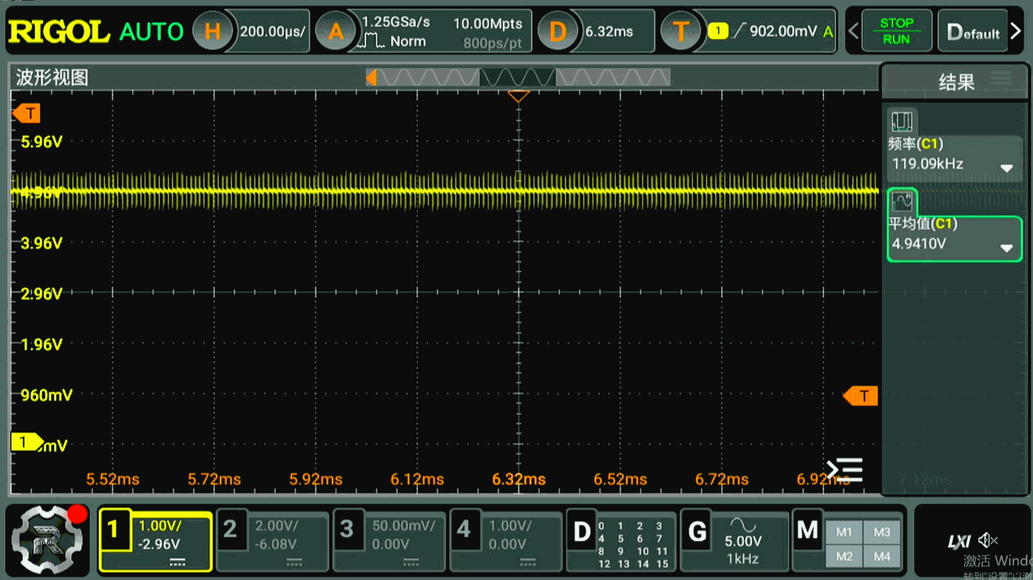
Task: Open the on-grid menu icon near 6.92ms
Action: [x=845, y=470]
